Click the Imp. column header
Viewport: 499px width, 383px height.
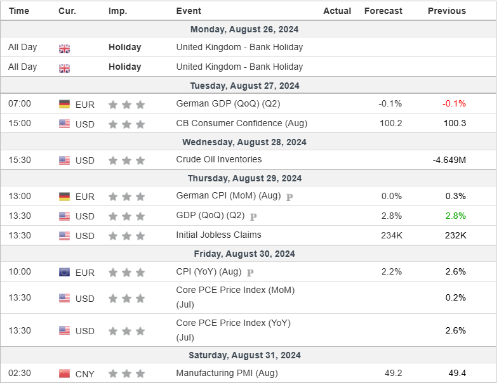coord(117,11)
